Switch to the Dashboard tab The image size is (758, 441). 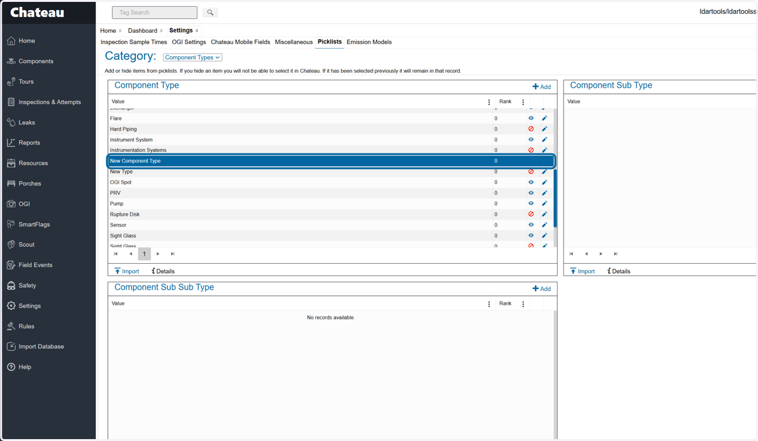click(142, 30)
